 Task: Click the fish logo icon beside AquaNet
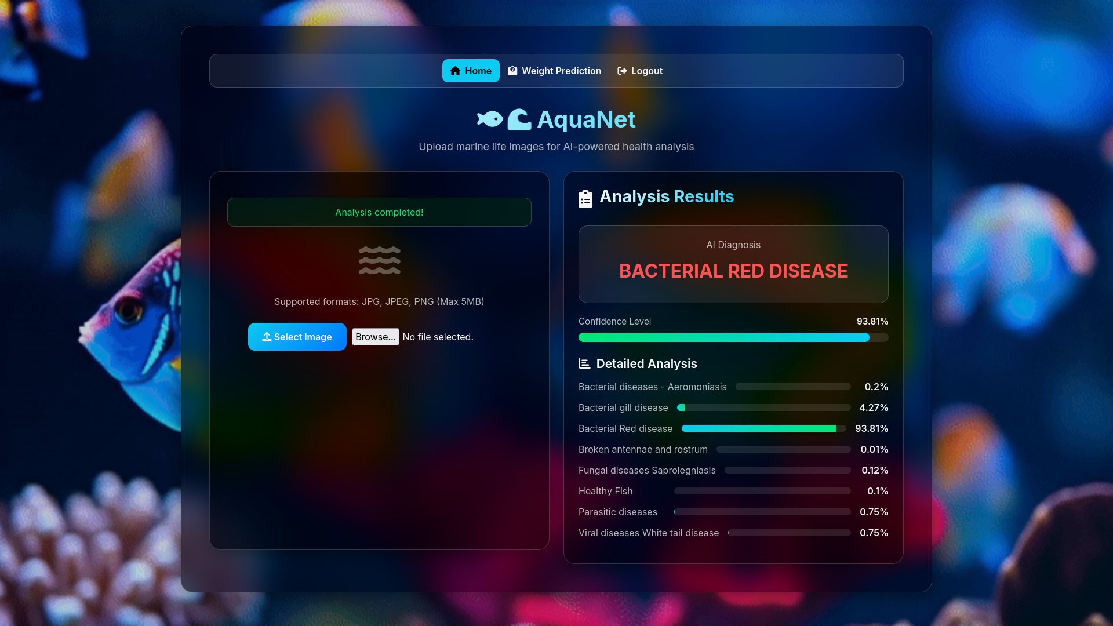490,119
